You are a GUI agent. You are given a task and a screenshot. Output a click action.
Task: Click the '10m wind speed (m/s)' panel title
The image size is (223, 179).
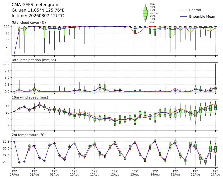pyautogui.click(x=30, y=97)
